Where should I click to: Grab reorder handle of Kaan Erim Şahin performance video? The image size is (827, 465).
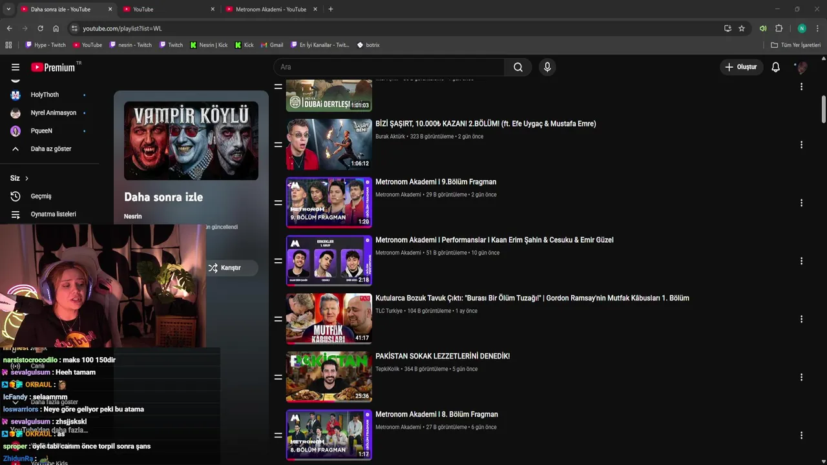click(278, 261)
